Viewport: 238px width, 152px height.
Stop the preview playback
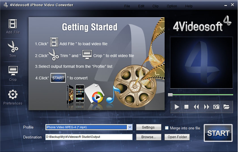[186, 107]
